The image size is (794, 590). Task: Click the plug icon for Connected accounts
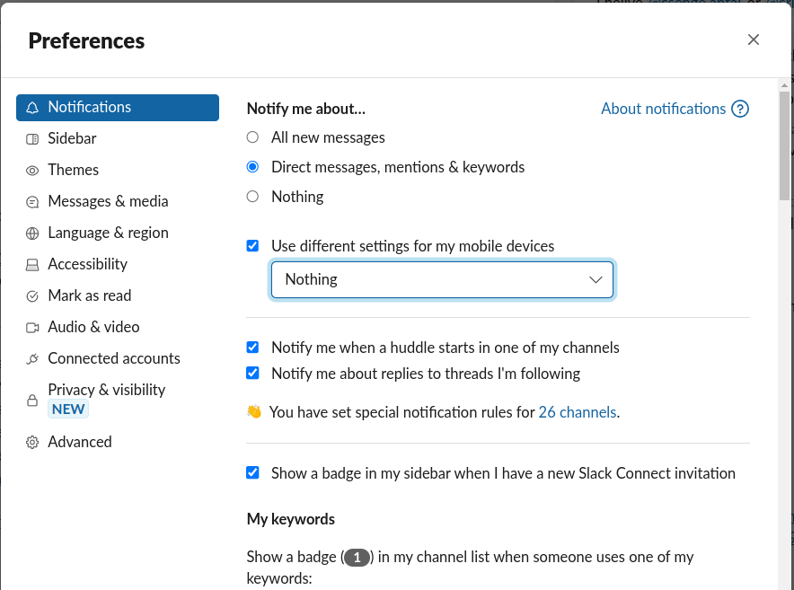coord(32,358)
